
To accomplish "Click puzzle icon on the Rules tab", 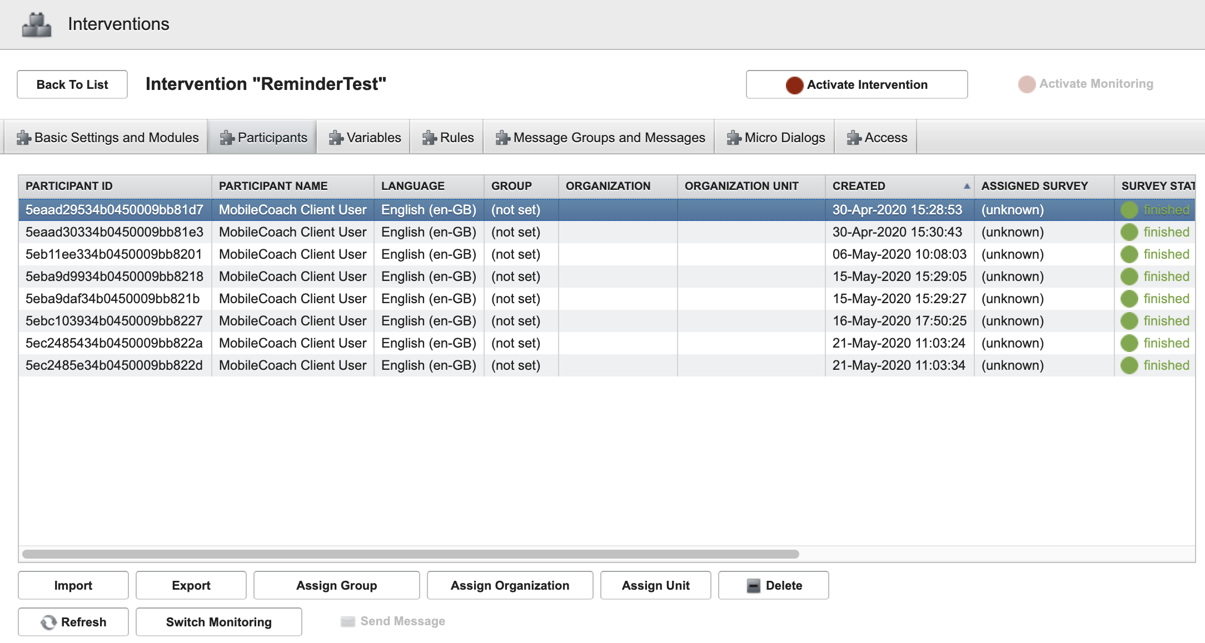I will pyautogui.click(x=429, y=138).
